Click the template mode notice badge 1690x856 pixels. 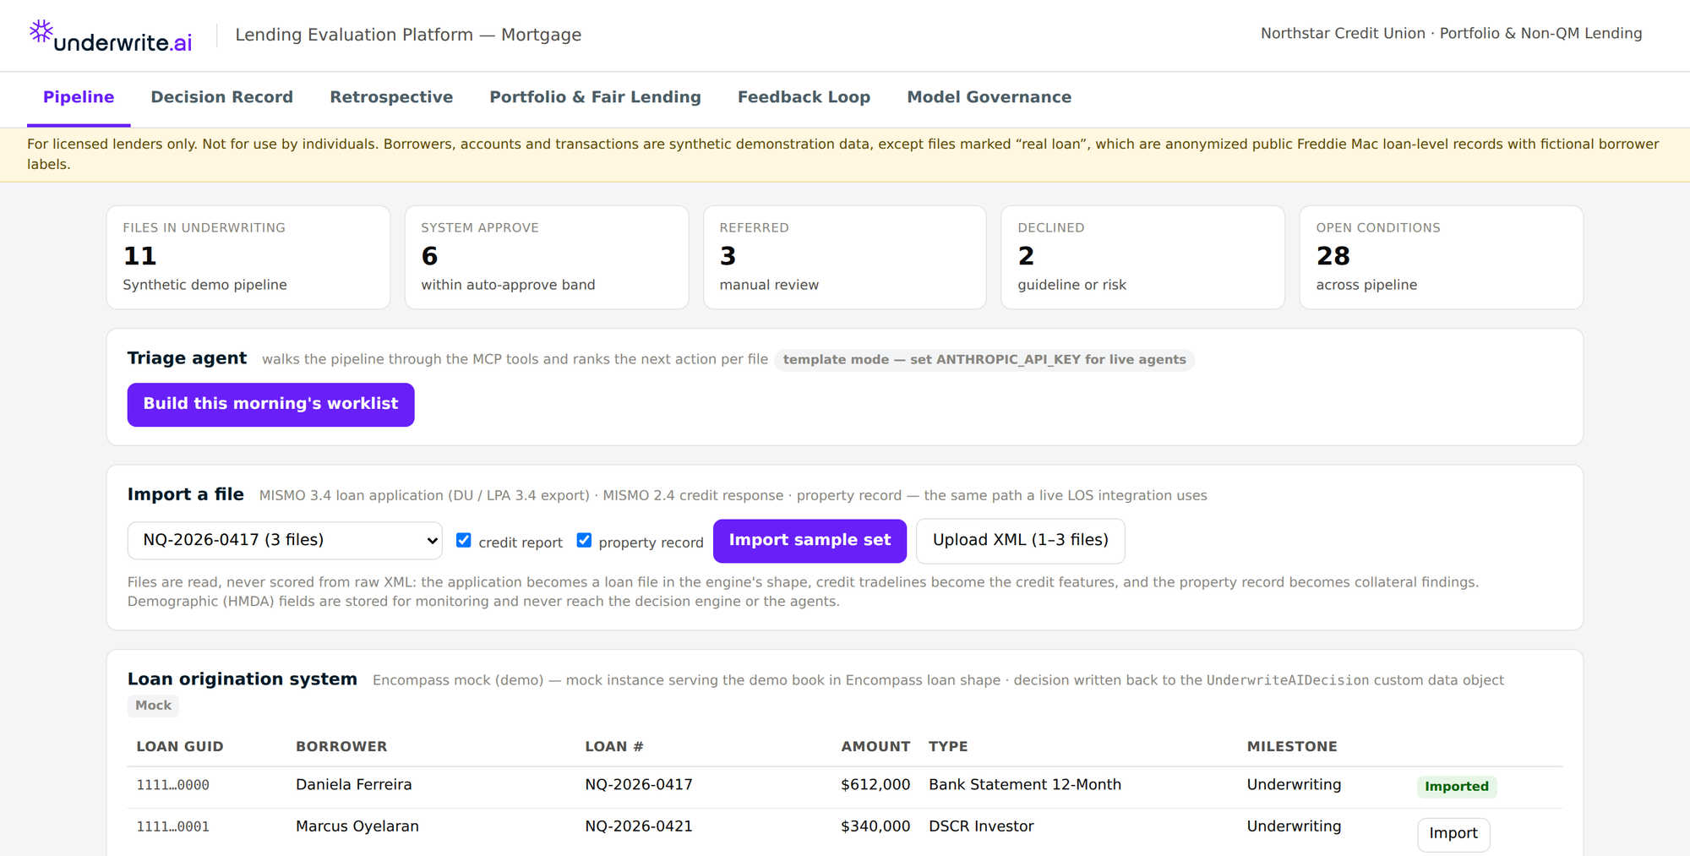(984, 360)
